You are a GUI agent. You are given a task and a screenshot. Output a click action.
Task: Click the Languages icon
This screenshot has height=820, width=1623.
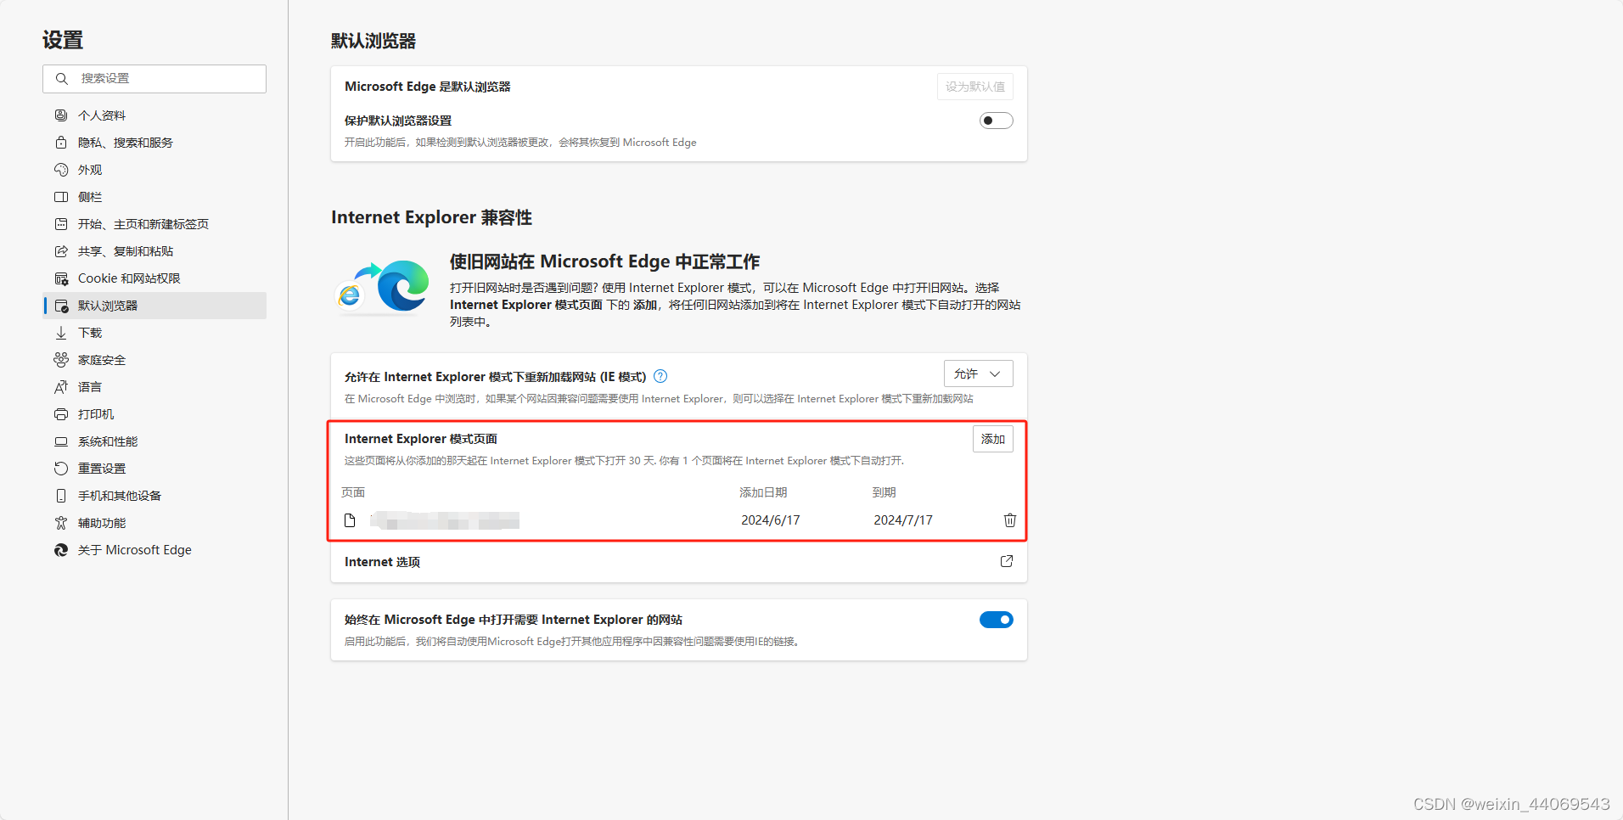pos(61,387)
